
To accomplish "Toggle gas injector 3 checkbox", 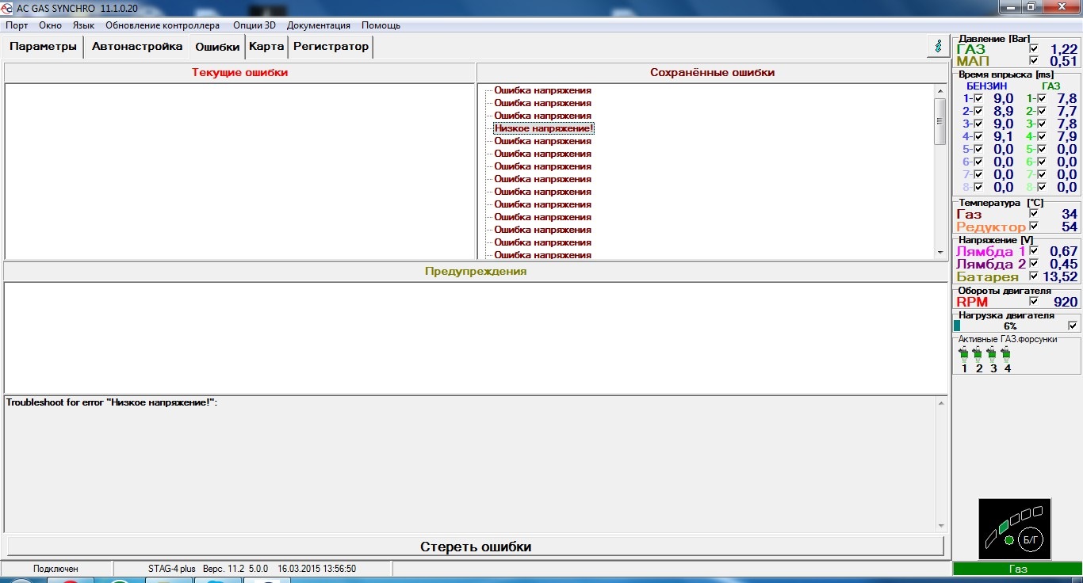I will [x=1041, y=124].
